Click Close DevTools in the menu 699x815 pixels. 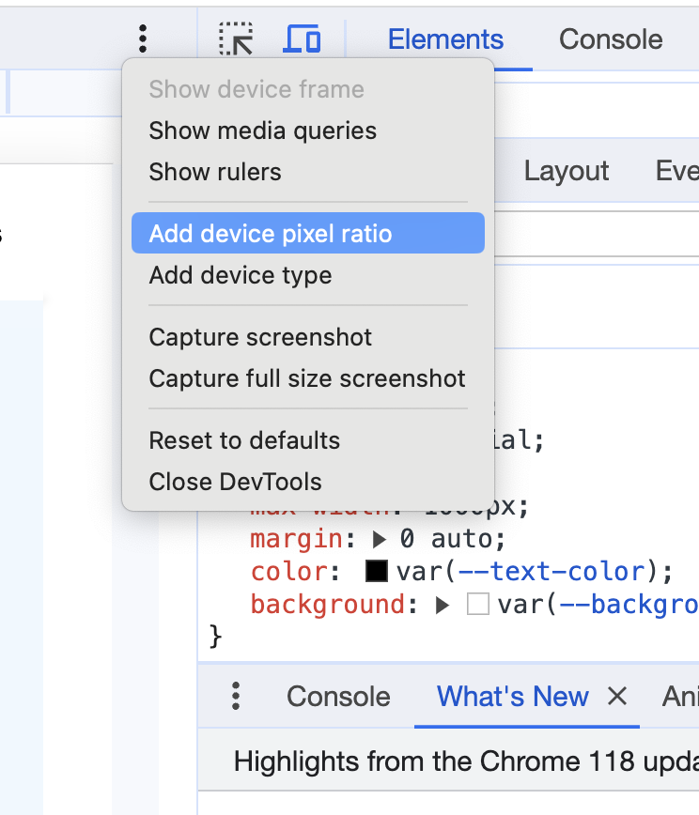click(x=234, y=481)
